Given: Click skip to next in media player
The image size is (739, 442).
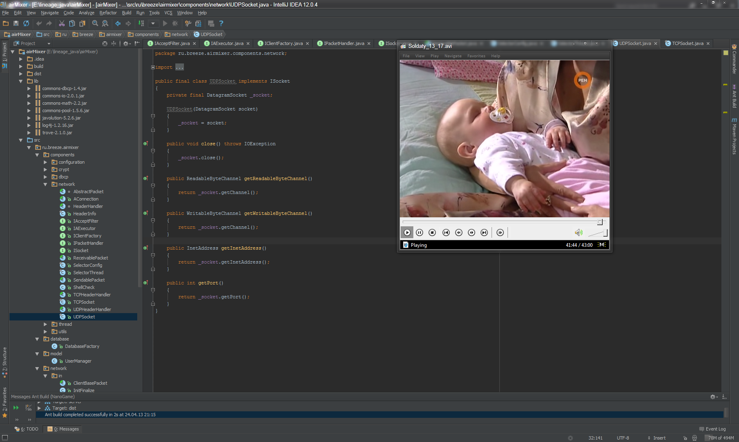Looking at the screenshot, I should (484, 232).
